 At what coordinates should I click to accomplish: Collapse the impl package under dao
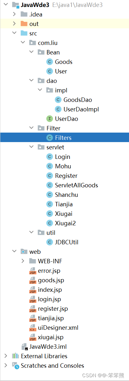tap(40, 90)
